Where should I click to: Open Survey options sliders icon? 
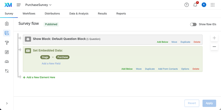click(x=7, y=52)
